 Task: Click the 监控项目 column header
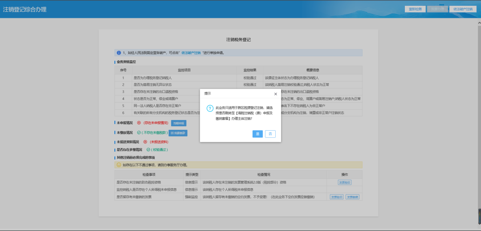click(184, 70)
